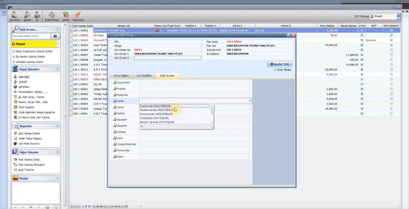Toggle MUTABAKAT checkbox for row 120 1 00002
The height and width of the screenshot is (209, 409).
point(391,30)
